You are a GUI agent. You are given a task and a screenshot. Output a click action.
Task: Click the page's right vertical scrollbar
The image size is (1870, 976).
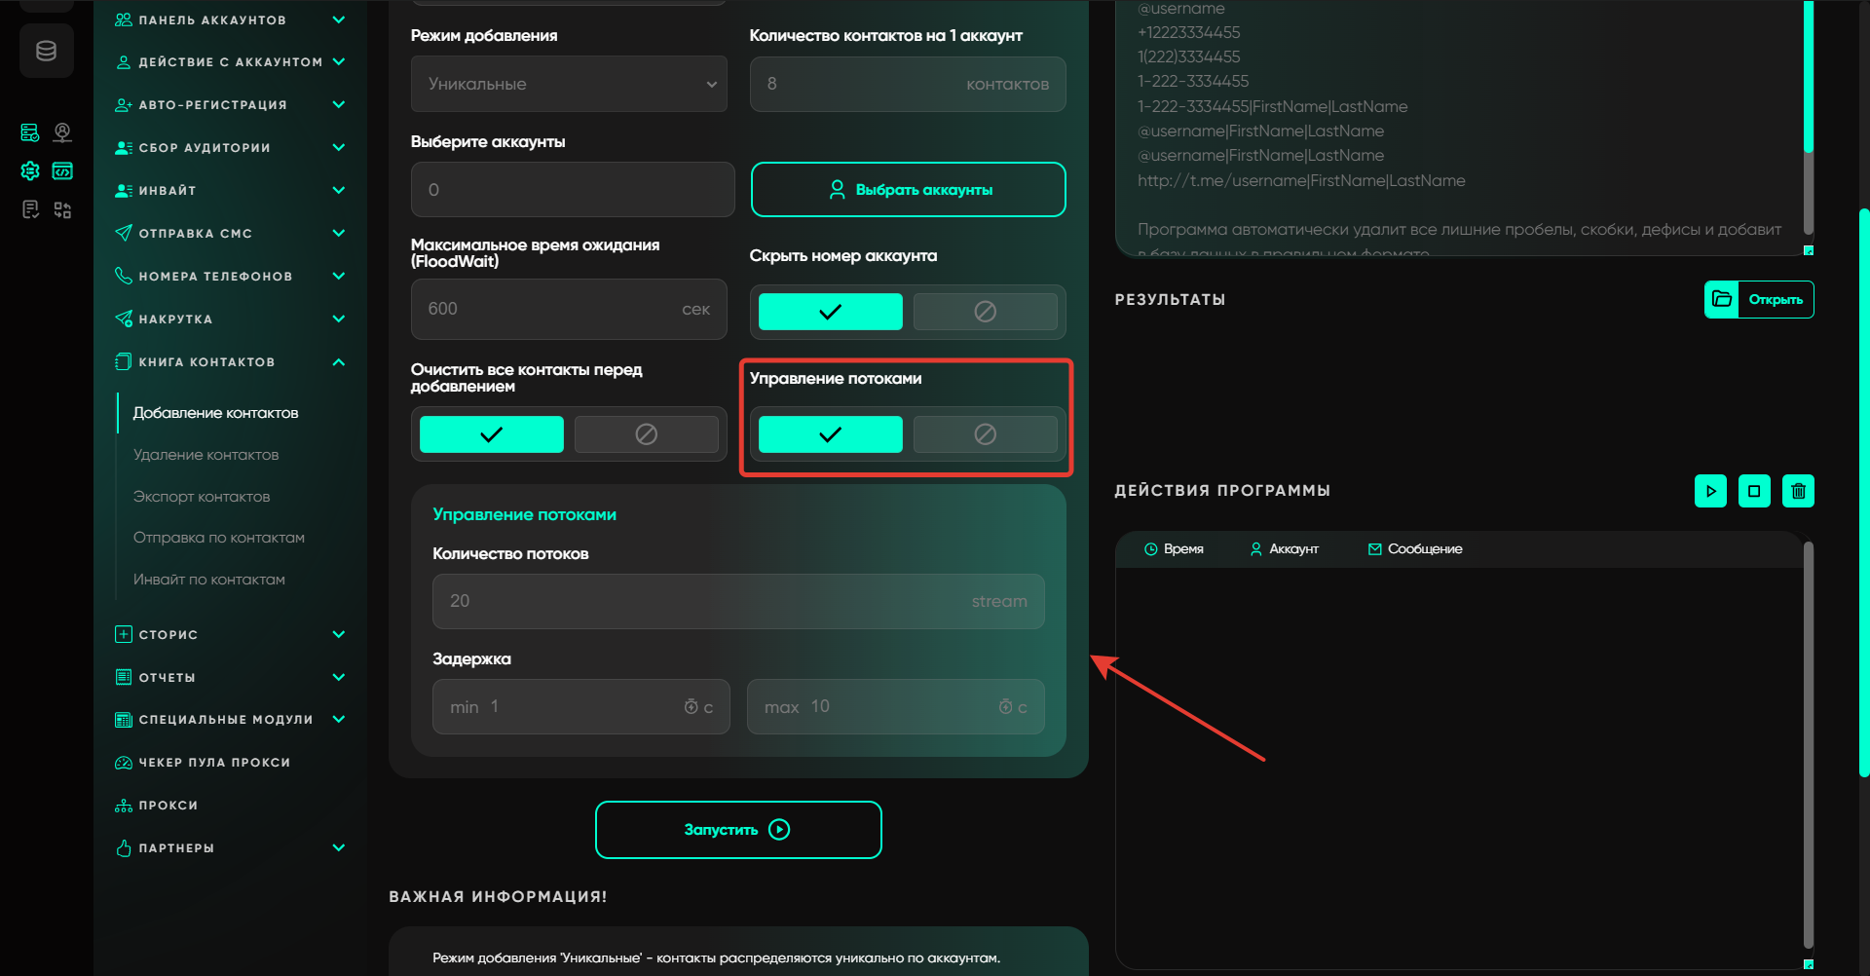1863,487
